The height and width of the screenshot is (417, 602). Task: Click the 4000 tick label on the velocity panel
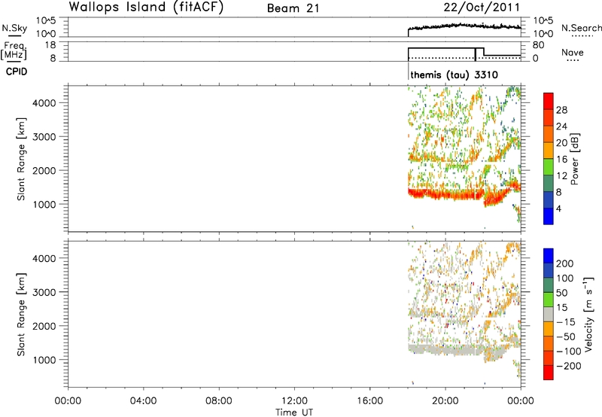tap(44, 258)
